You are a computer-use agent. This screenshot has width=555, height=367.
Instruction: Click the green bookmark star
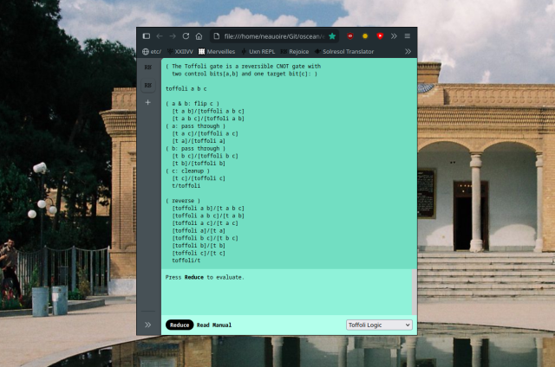tap(332, 36)
